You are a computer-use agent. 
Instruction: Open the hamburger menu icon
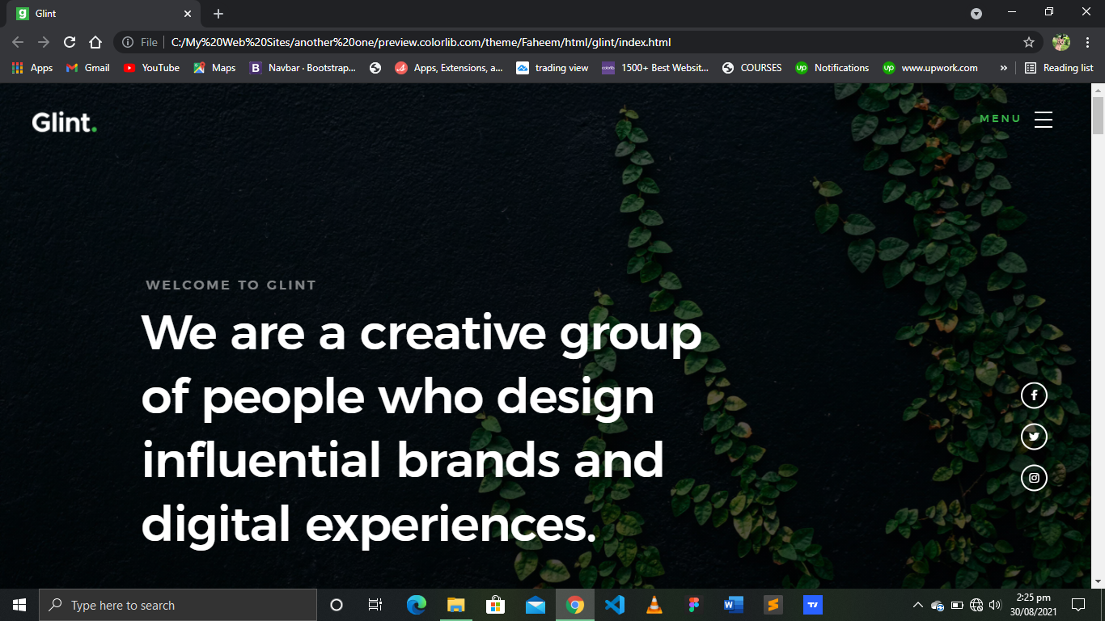click(x=1044, y=119)
